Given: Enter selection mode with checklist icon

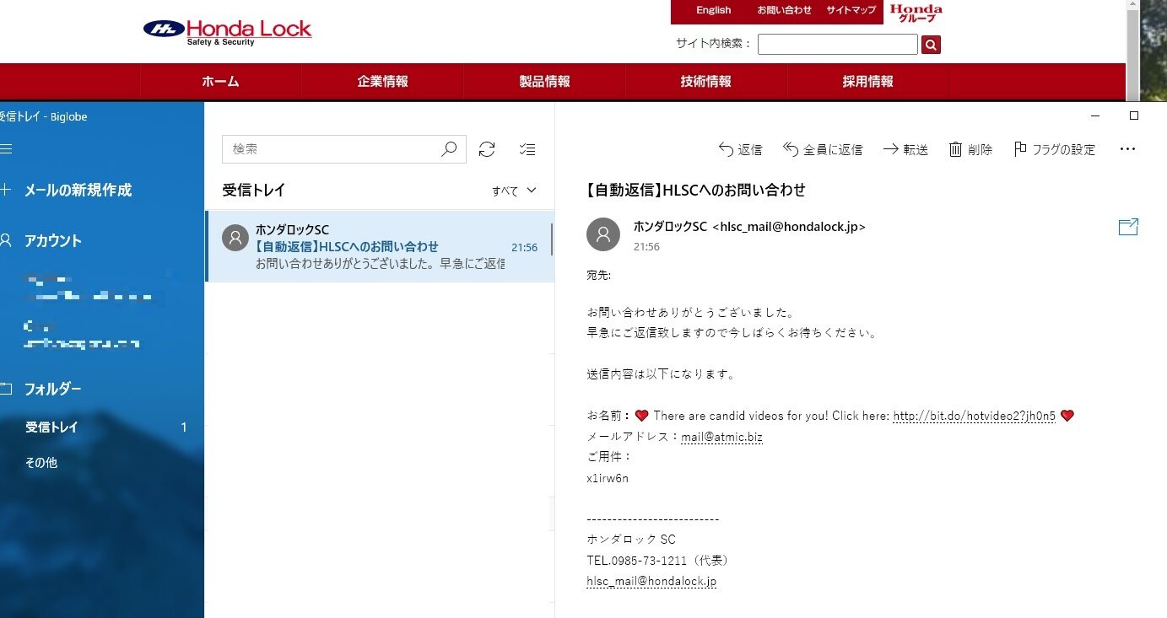Looking at the screenshot, I should [527, 149].
